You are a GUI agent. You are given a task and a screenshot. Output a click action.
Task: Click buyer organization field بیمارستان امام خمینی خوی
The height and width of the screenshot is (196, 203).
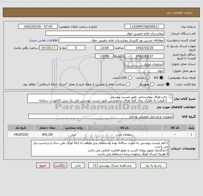(x=105, y=33)
